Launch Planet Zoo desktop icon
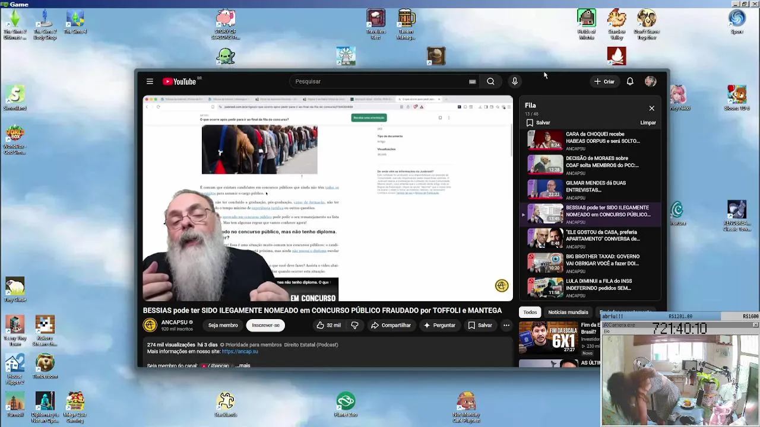The image size is (760, 427). point(346,404)
